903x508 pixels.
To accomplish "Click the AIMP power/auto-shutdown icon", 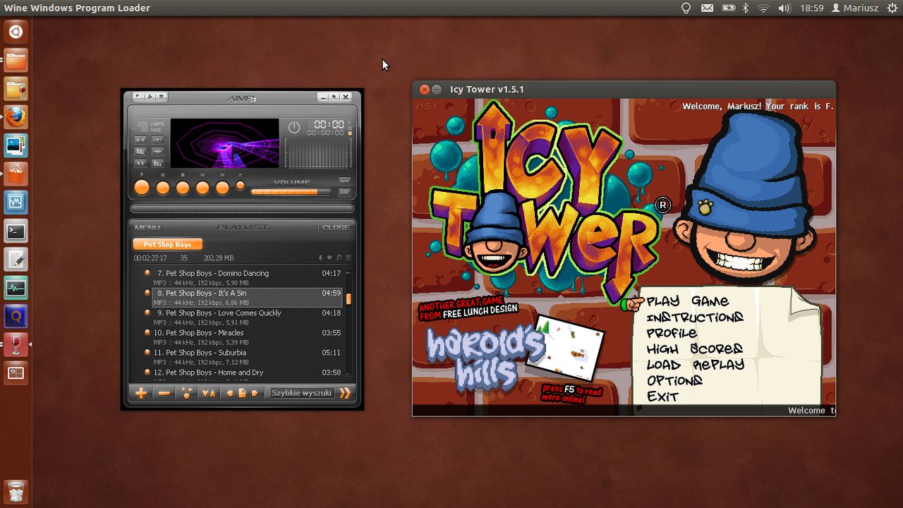I will [x=294, y=127].
